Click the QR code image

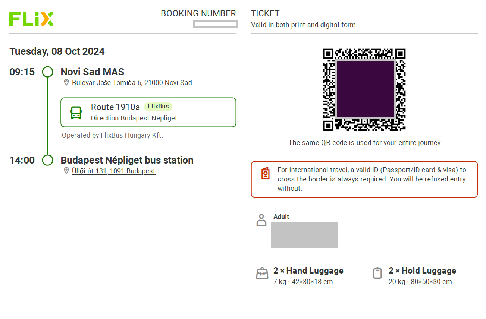[364, 89]
